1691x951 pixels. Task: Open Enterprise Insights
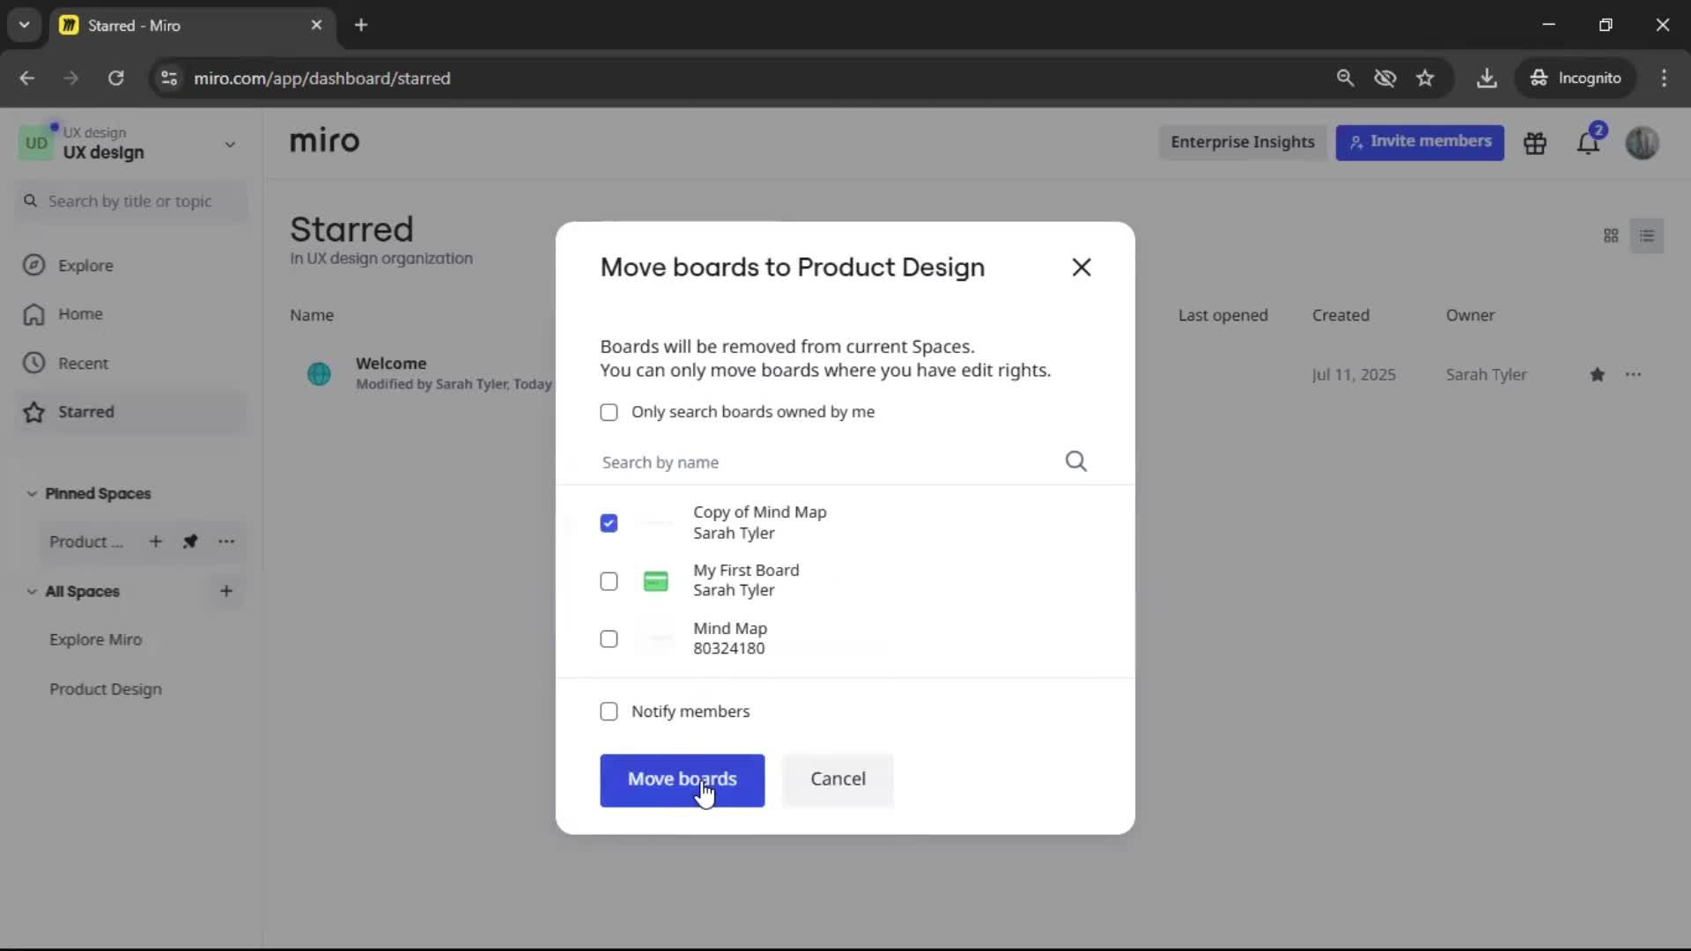pyautogui.click(x=1242, y=143)
